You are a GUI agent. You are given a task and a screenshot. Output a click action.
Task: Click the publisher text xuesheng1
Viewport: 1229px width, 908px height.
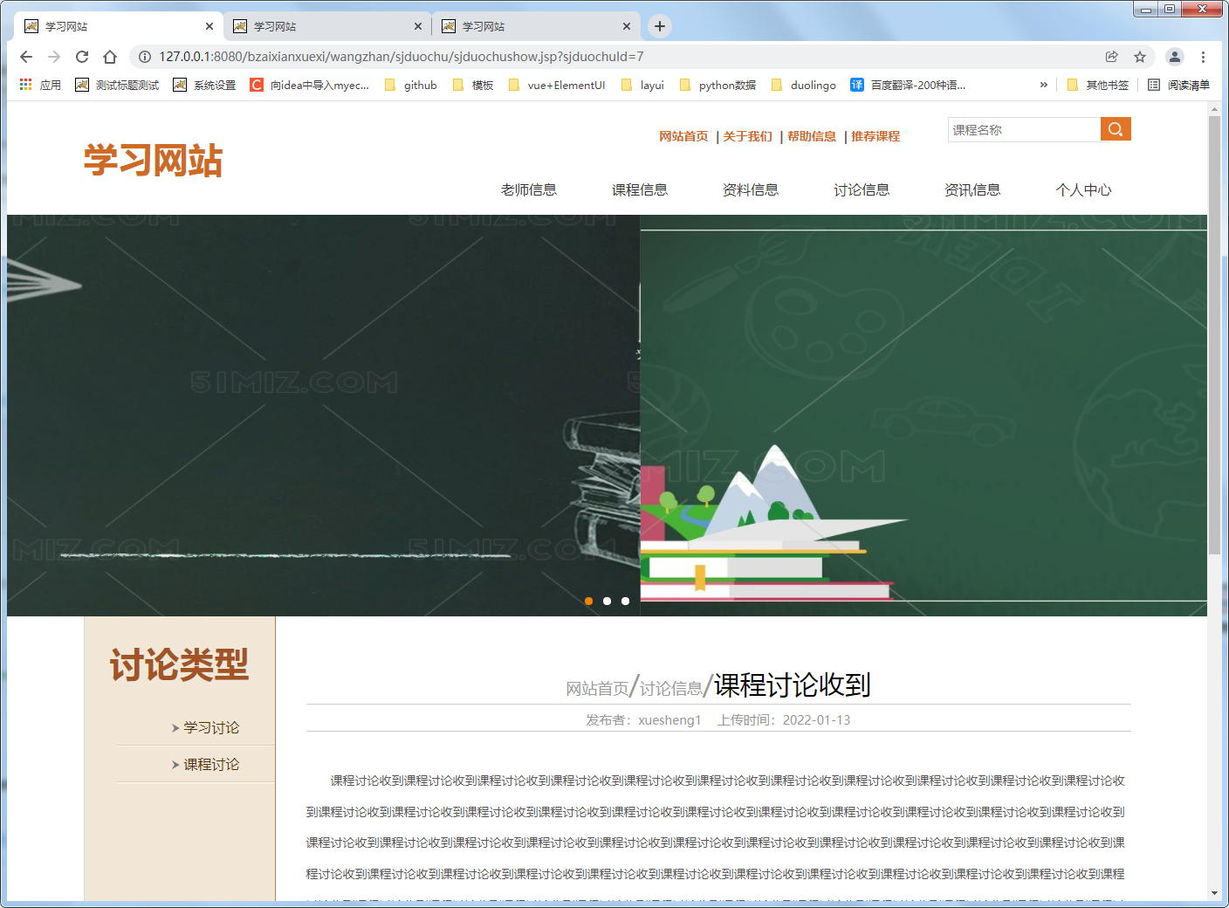669,720
